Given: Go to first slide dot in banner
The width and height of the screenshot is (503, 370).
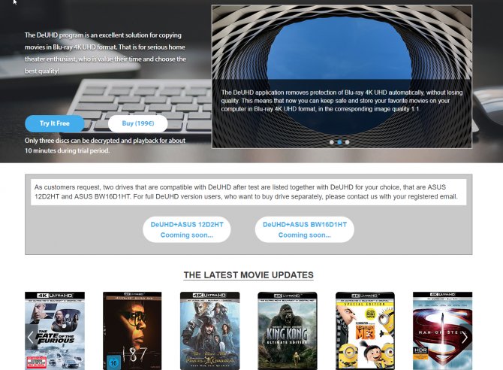Looking at the screenshot, I should (x=332, y=142).
